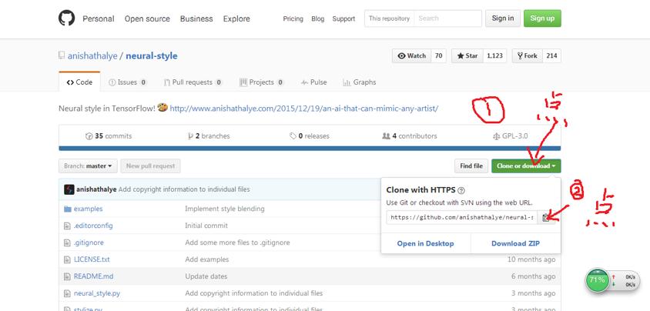The height and width of the screenshot is (311, 650).
Task: Expand the Branch: master dropdown
Action: coord(88,166)
